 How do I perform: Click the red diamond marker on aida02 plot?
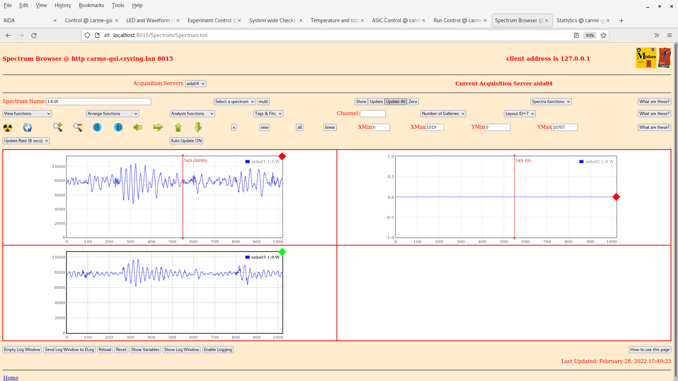coord(616,197)
